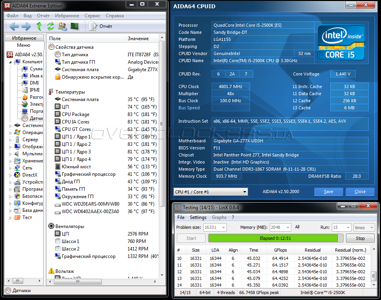Image resolution: width=381 pixels, height=300 pixels.
Task: Open the green monitor graph toolbar icon
Action: click(x=74, y=26)
